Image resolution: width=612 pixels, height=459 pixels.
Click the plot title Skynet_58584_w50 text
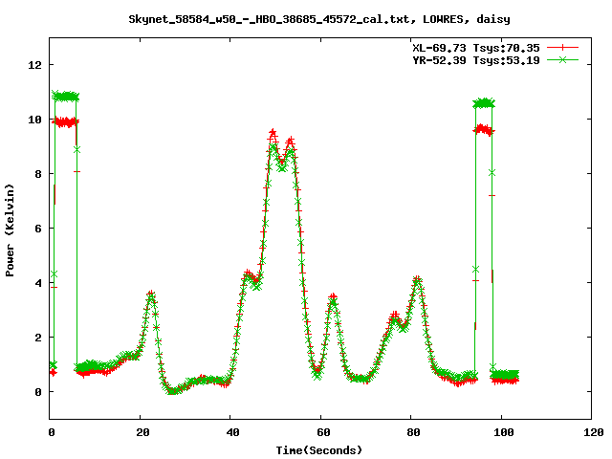(x=319, y=19)
